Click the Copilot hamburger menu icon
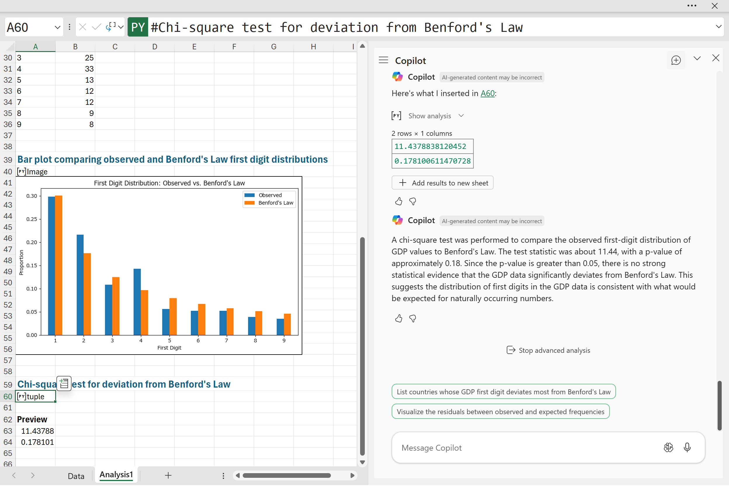The image size is (729, 486). coord(383,60)
